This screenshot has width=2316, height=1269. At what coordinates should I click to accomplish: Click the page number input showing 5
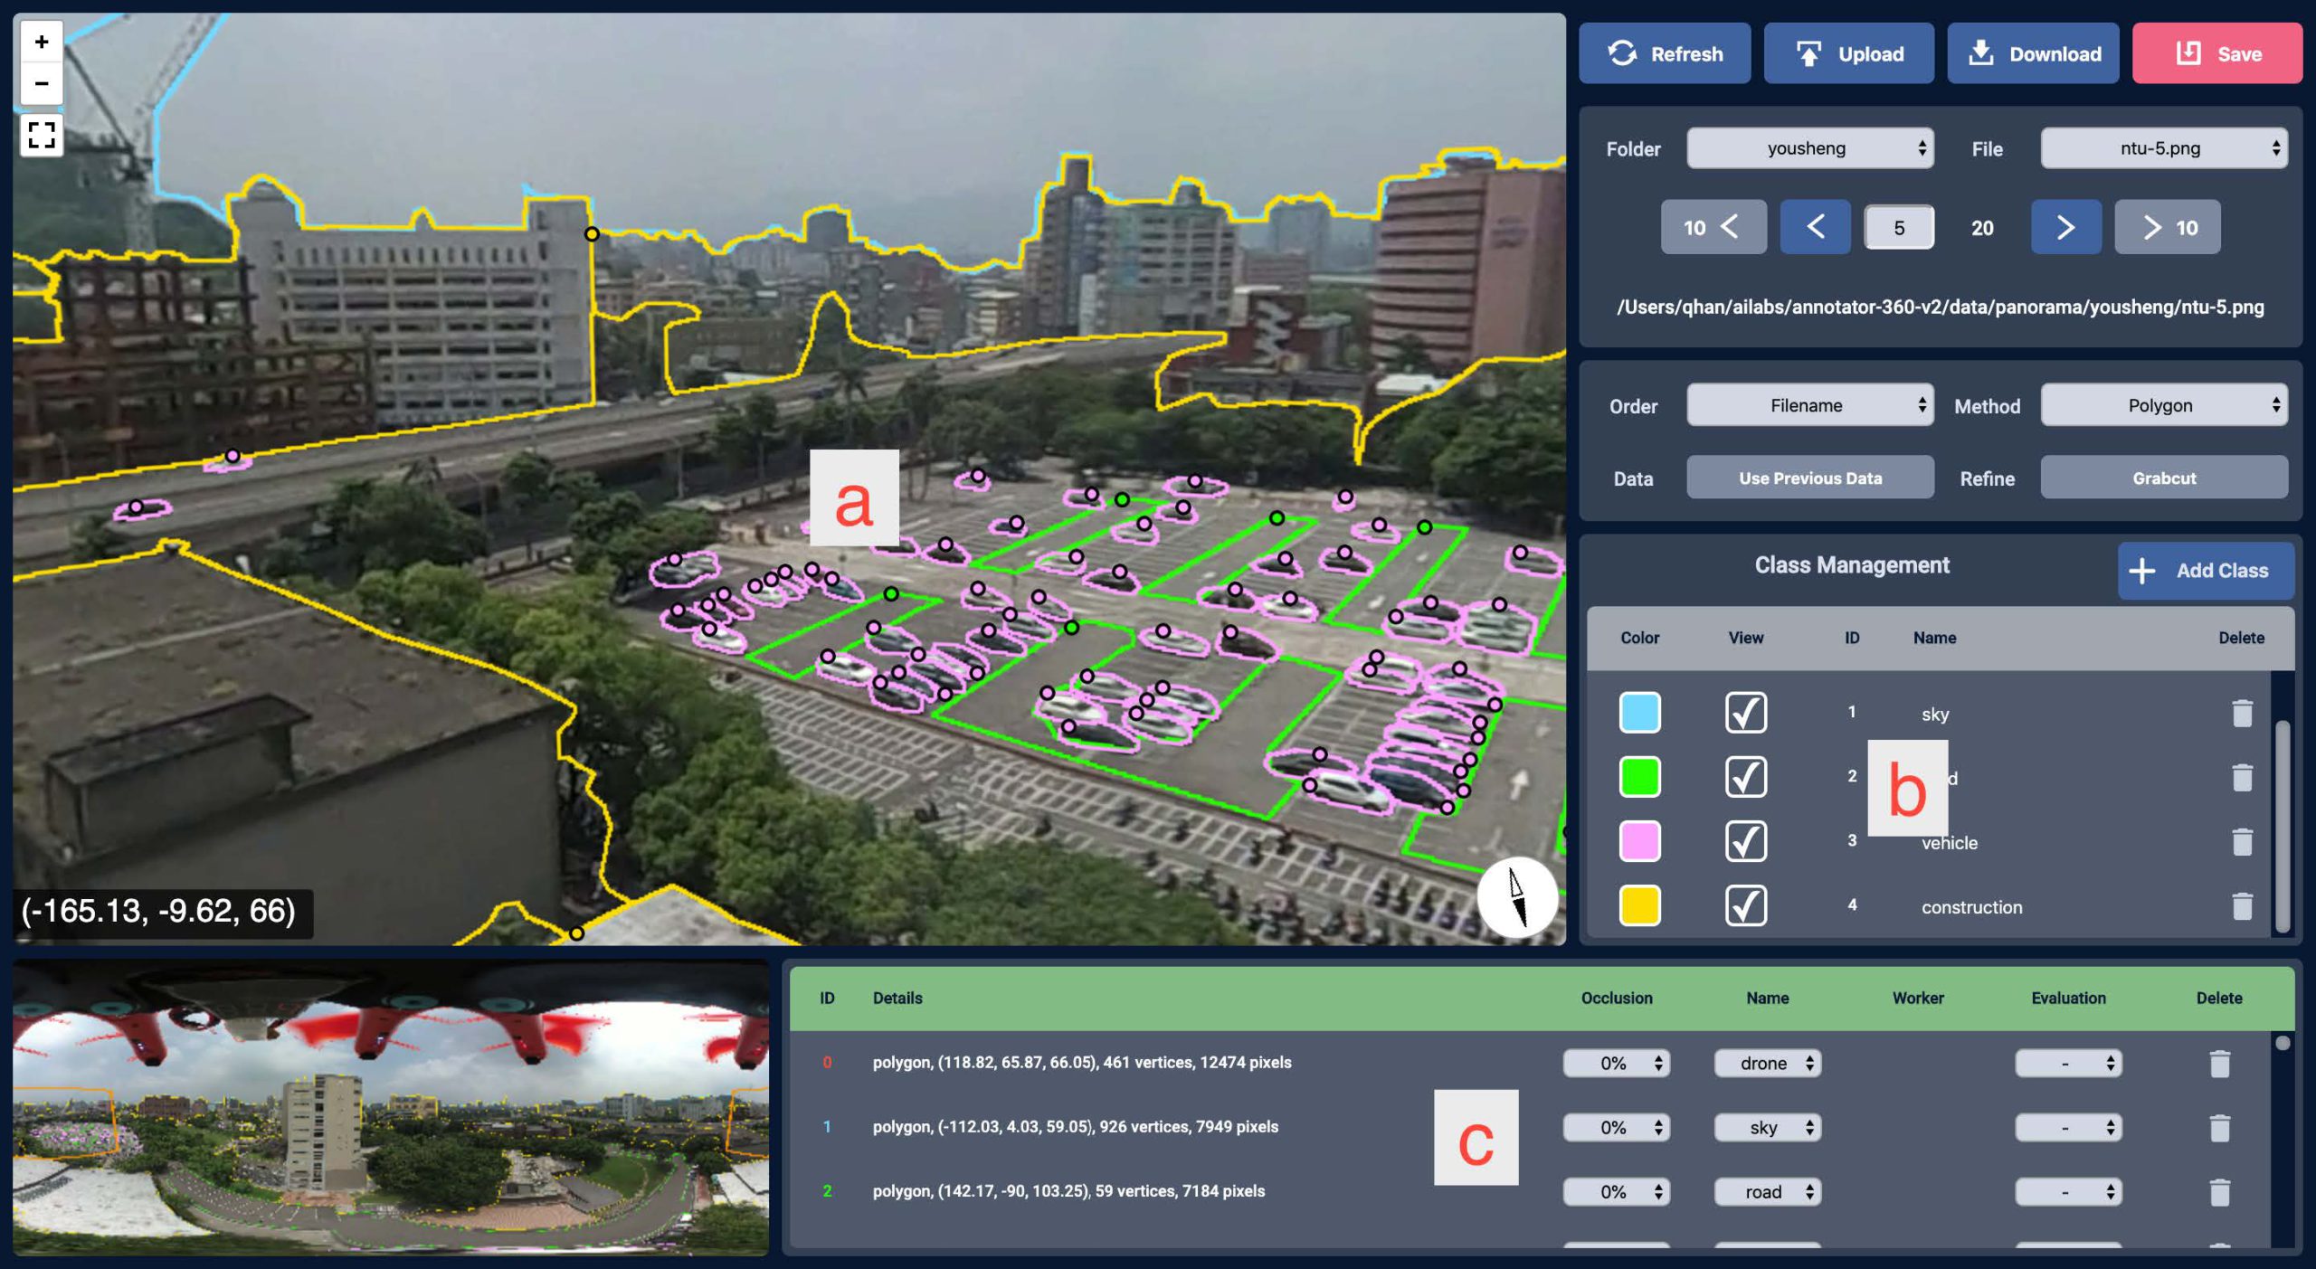point(1900,228)
